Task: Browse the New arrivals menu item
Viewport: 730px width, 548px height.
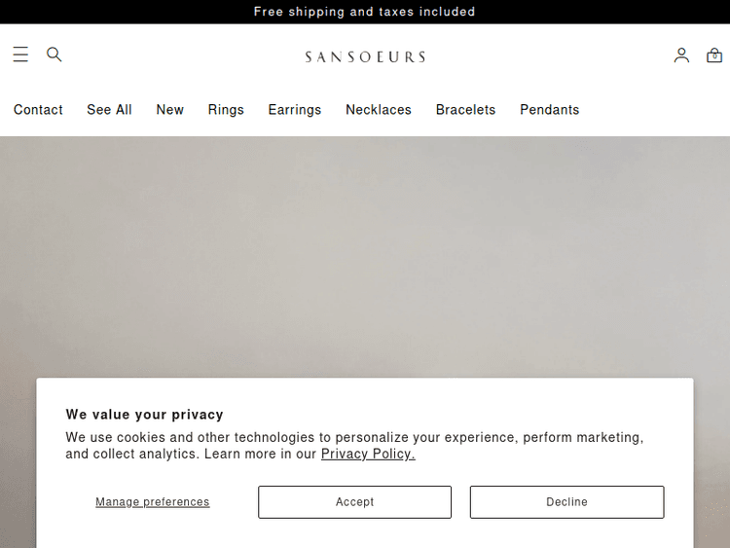Action: (x=169, y=110)
